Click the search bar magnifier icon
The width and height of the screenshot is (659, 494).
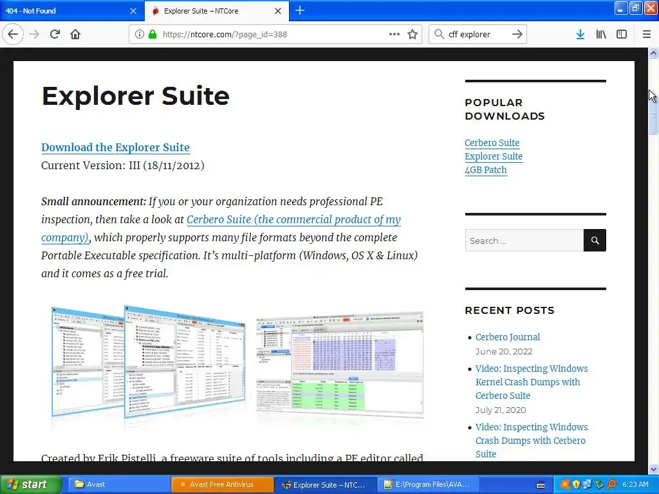439,34
